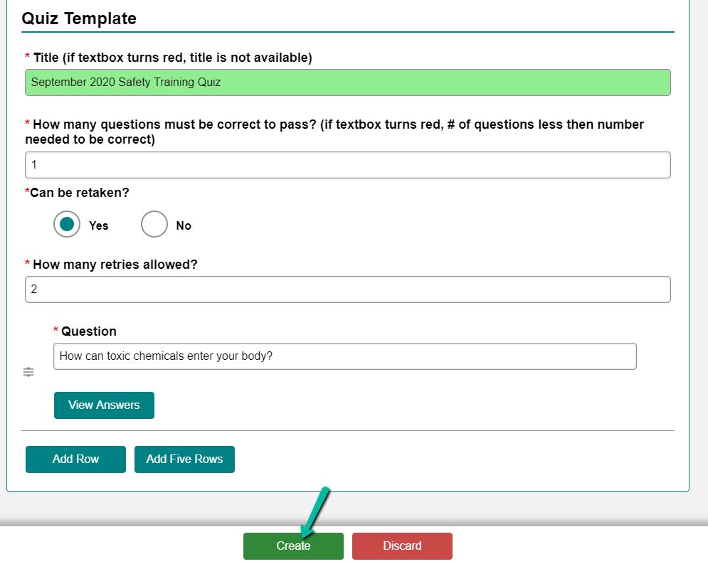Click the Question text input field
The width and height of the screenshot is (708, 564).
click(345, 356)
